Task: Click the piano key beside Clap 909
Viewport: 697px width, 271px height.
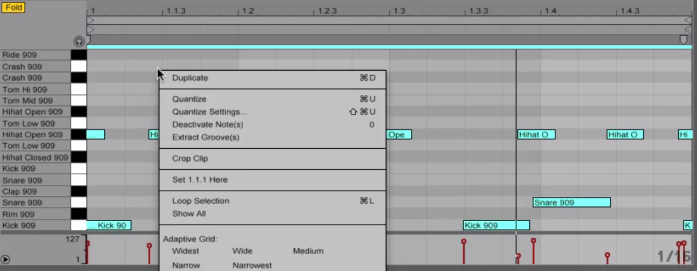Action: pos(79,191)
